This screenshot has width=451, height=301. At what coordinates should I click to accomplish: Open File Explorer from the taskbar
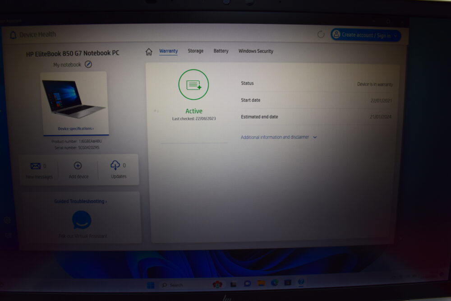click(x=261, y=283)
